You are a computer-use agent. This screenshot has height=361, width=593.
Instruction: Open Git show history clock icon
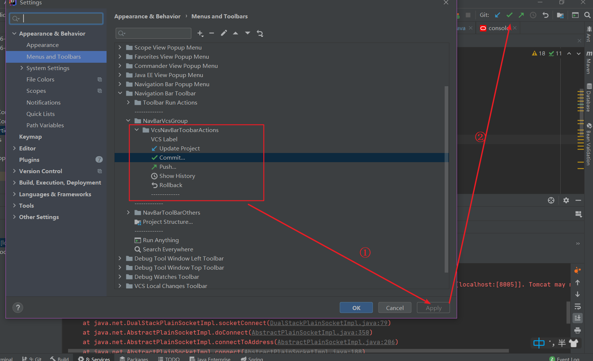[533, 15]
